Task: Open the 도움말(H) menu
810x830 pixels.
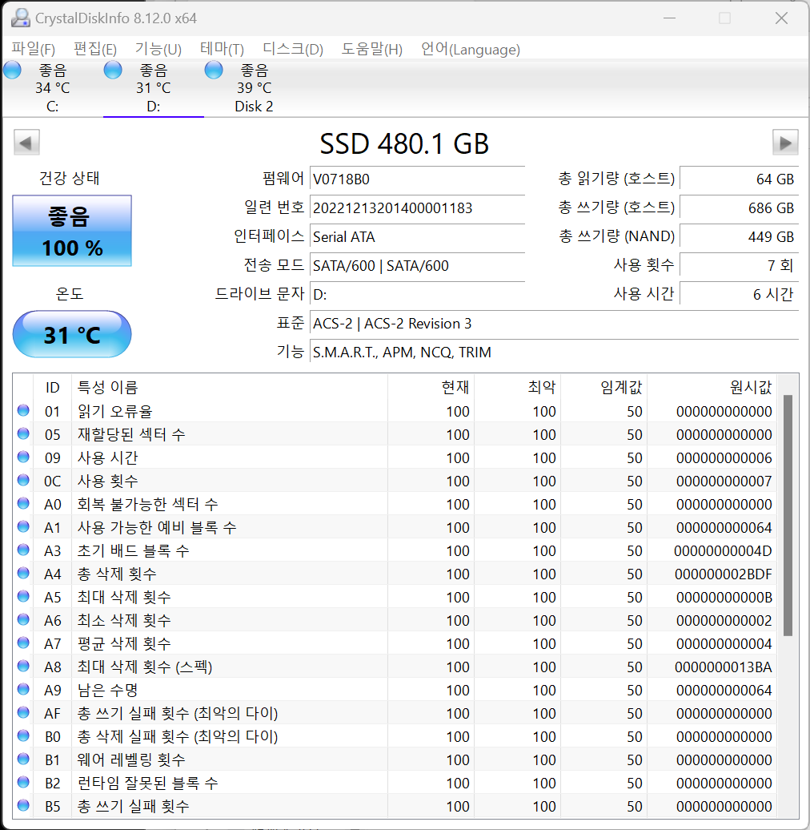Action: (x=372, y=49)
